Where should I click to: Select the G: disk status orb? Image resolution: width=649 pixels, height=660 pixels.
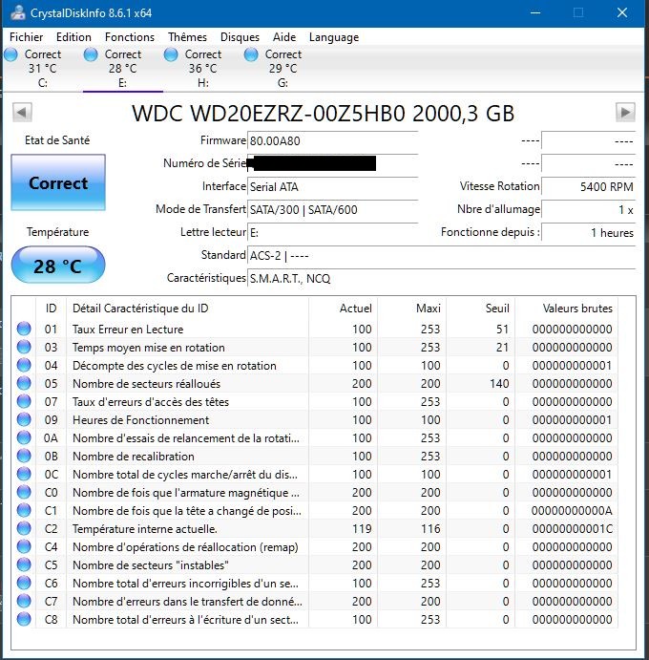251,54
